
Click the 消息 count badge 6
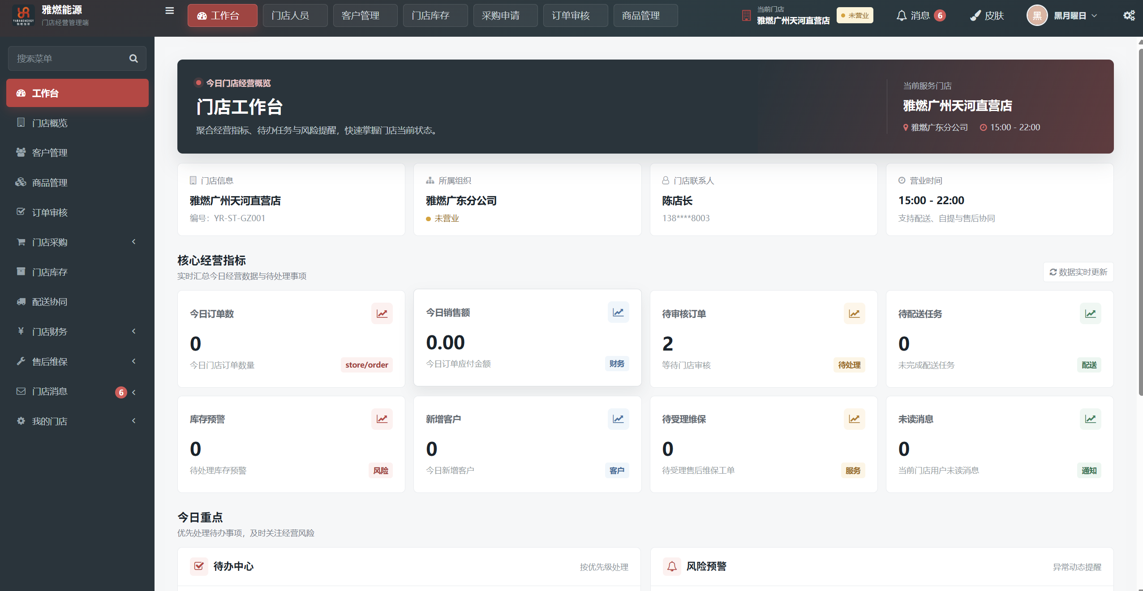[x=940, y=16]
